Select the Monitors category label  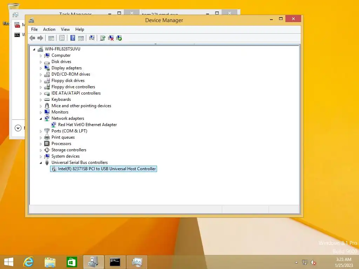click(60, 112)
